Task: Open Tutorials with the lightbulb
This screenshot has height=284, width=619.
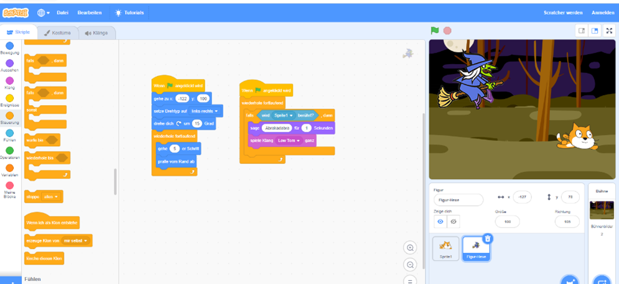Action: click(x=129, y=12)
